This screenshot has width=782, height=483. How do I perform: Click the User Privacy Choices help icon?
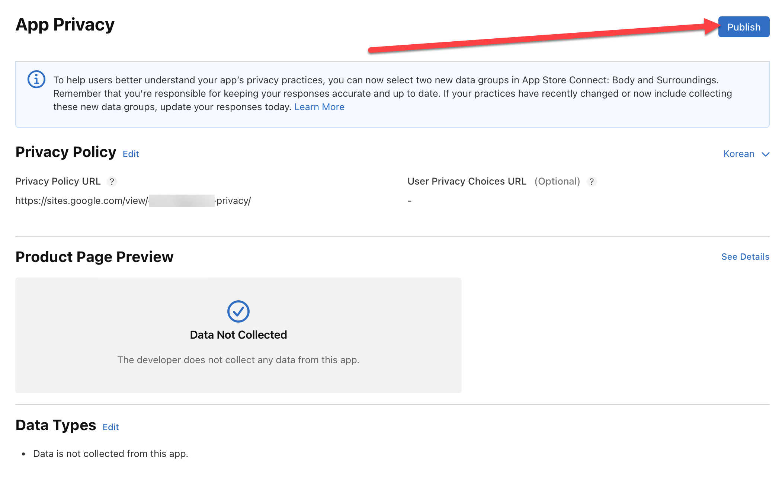click(592, 182)
